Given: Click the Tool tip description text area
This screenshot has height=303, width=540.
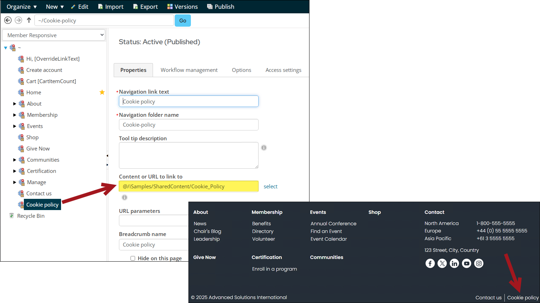Looking at the screenshot, I should click(189, 155).
